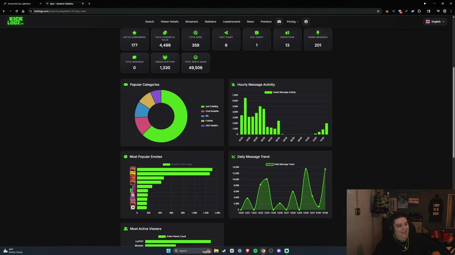
Task: Toggle Hourly Message Activity legend
Action: (280, 92)
